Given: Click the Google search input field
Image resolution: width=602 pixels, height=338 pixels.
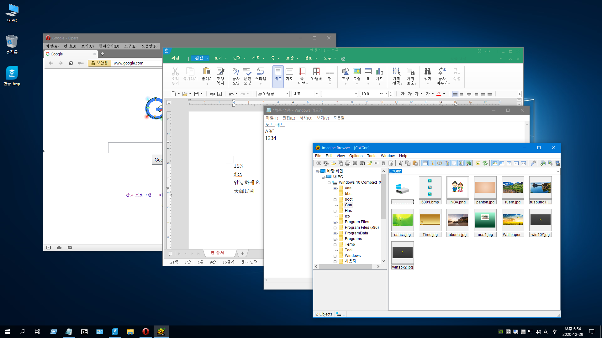Looking at the screenshot, I should pos(135,148).
